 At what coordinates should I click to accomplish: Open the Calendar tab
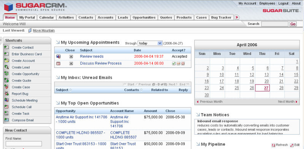(46, 17)
